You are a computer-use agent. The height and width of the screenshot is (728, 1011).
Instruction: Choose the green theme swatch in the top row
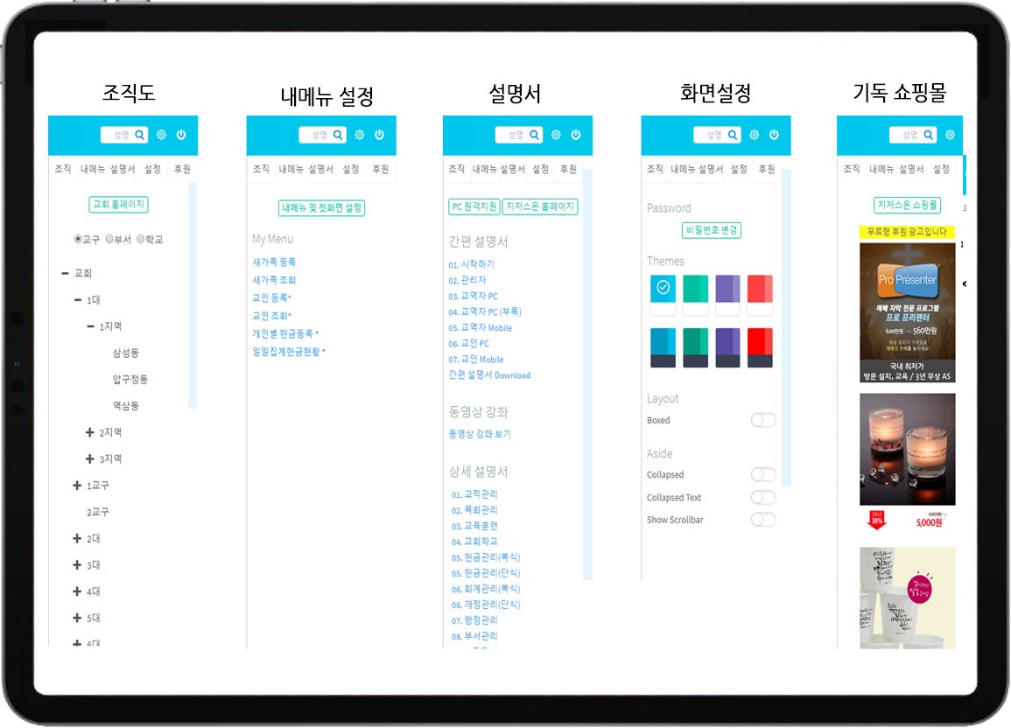pyautogui.click(x=695, y=288)
